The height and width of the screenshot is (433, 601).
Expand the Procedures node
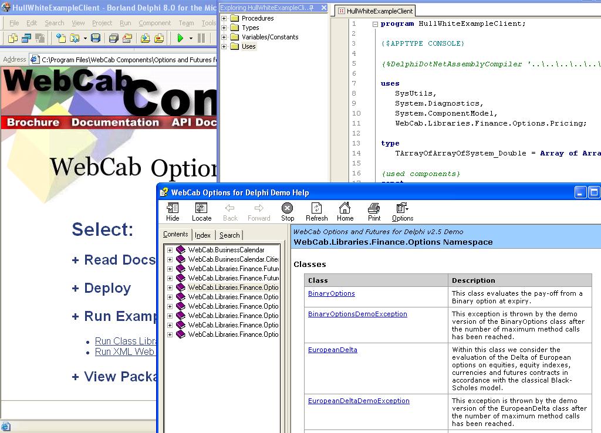point(224,18)
